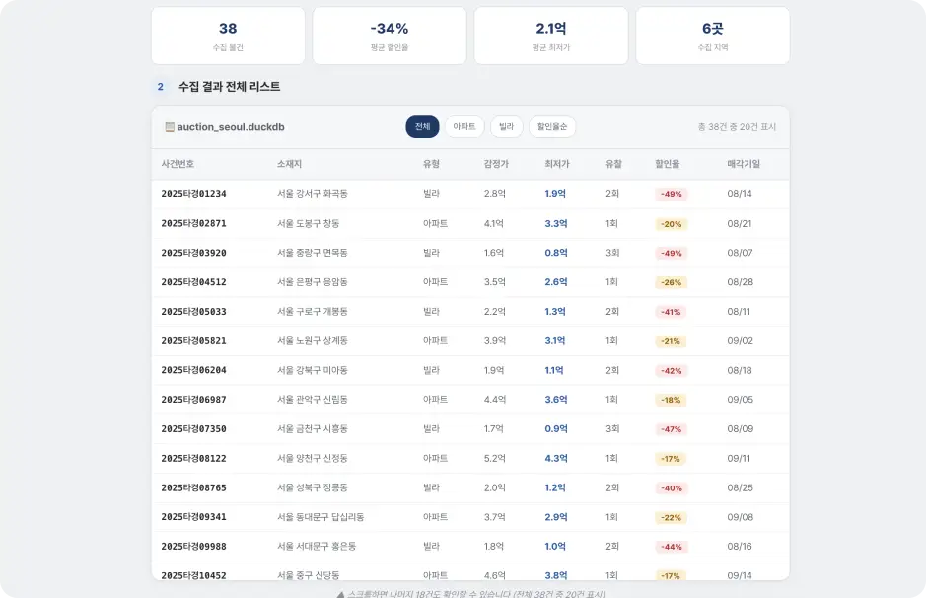Click the address 서울 구로구 개봉동
Screen dimensions: 926x598
coord(313,312)
